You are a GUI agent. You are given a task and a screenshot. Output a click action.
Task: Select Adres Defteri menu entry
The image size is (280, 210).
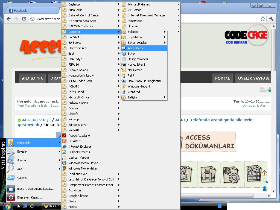(136, 48)
